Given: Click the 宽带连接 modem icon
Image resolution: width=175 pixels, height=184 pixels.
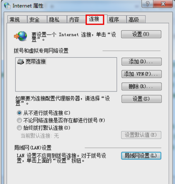Looking at the screenshot, I should (x=20, y=61).
